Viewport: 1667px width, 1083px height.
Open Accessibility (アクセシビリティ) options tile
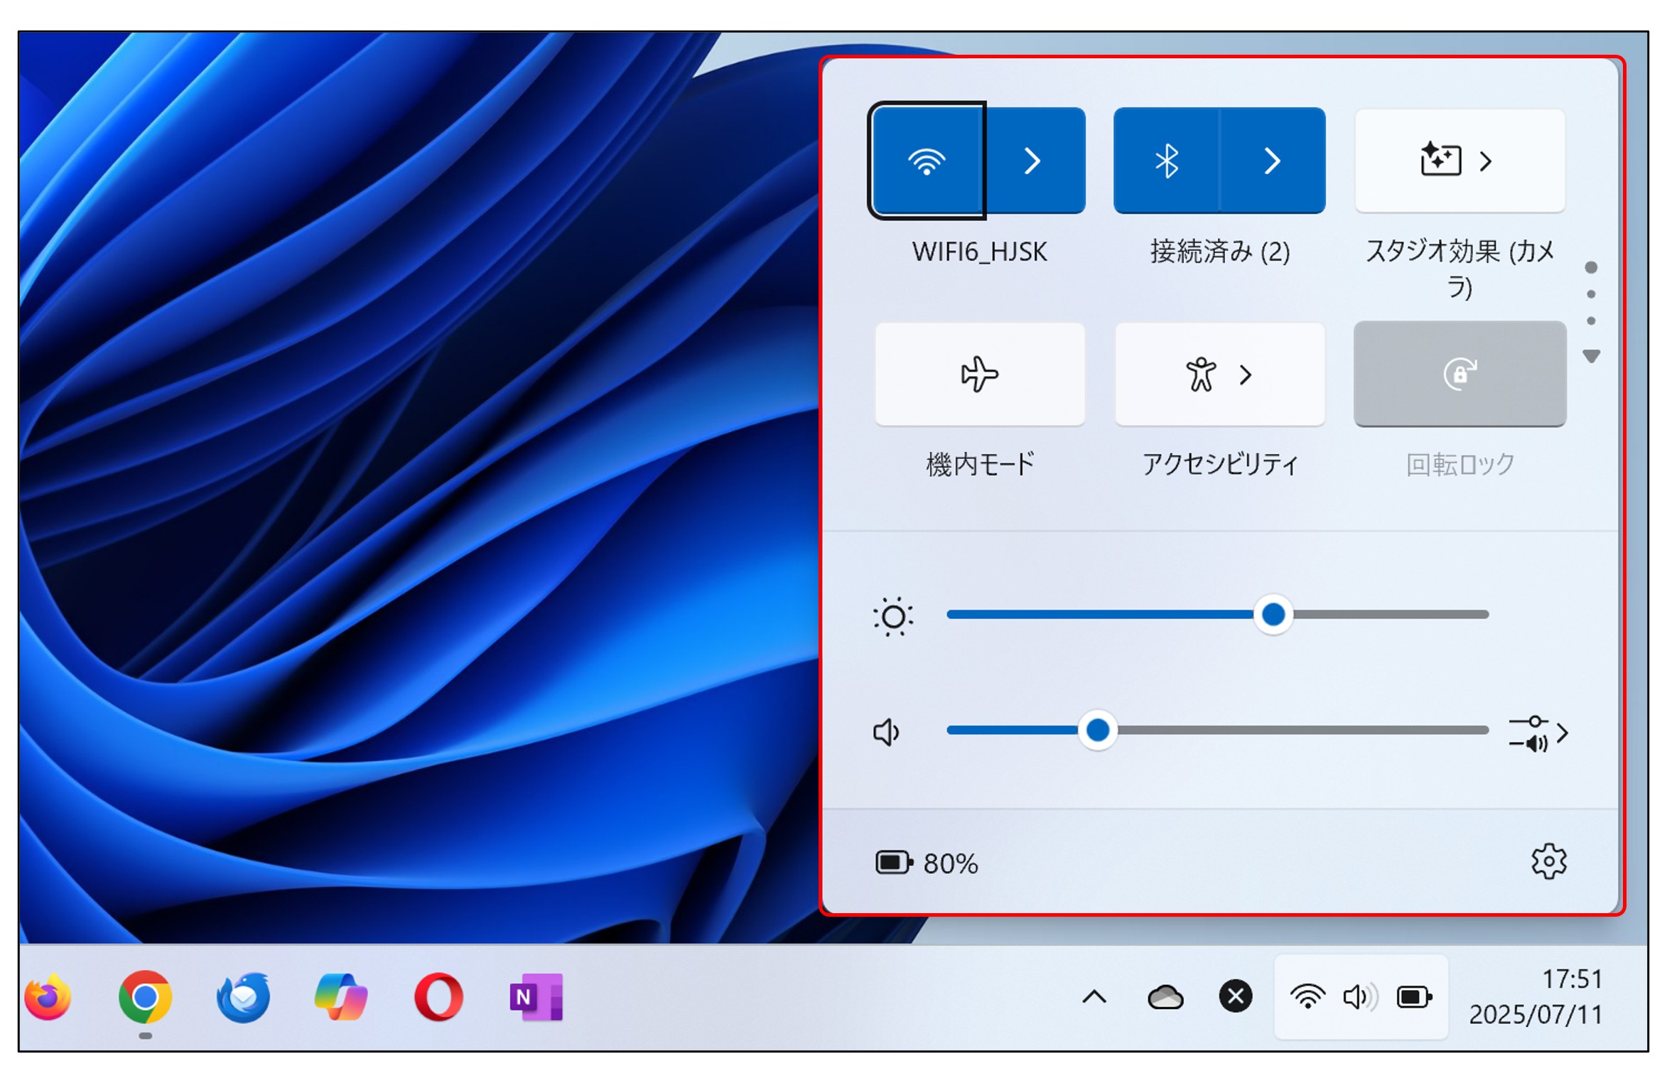click(1219, 375)
